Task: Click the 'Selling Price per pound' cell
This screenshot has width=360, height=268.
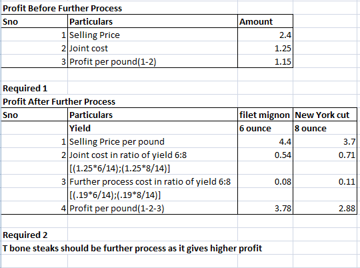Action: (153, 141)
